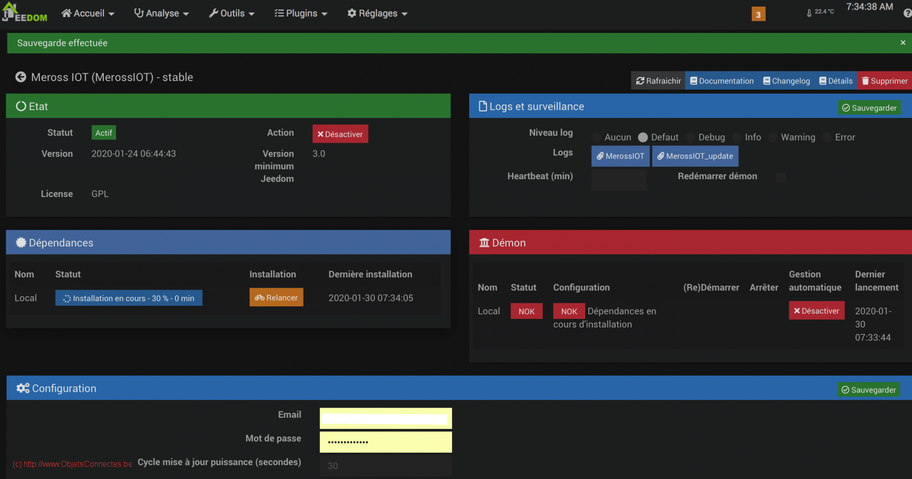Go back using the arrow beside Meross IOT
This screenshot has width=912, height=479.
pyautogui.click(x=21, y=77)
